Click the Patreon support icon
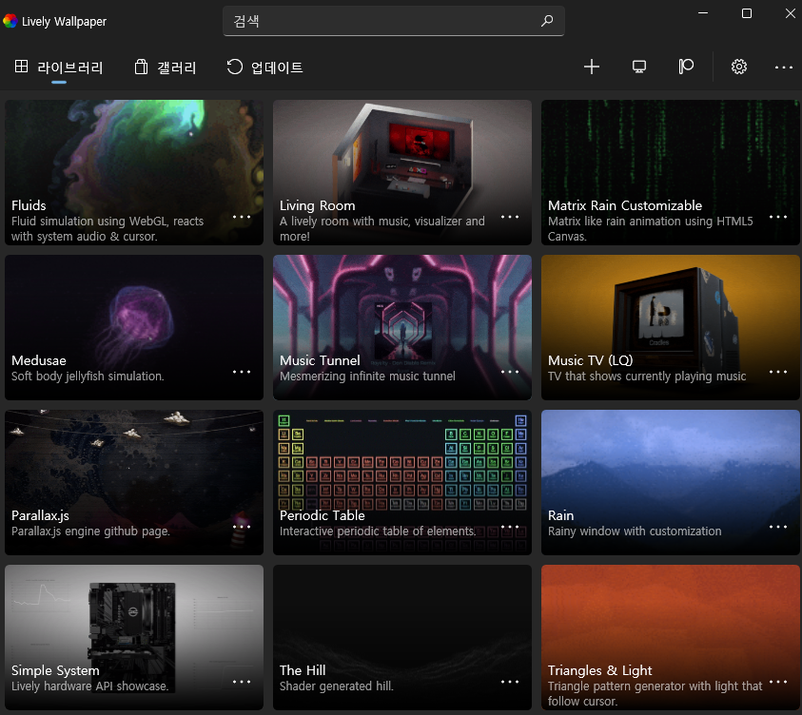The height and width of the screenshot is (715, 802). click(686, 67)
